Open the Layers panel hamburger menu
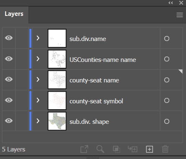This screenshot has height=159, width=186. tap(180, 15)
